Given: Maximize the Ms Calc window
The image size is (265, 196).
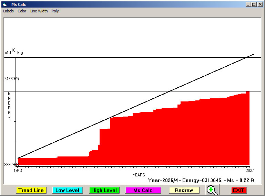Looking at the screenshot, I should 254,4.
